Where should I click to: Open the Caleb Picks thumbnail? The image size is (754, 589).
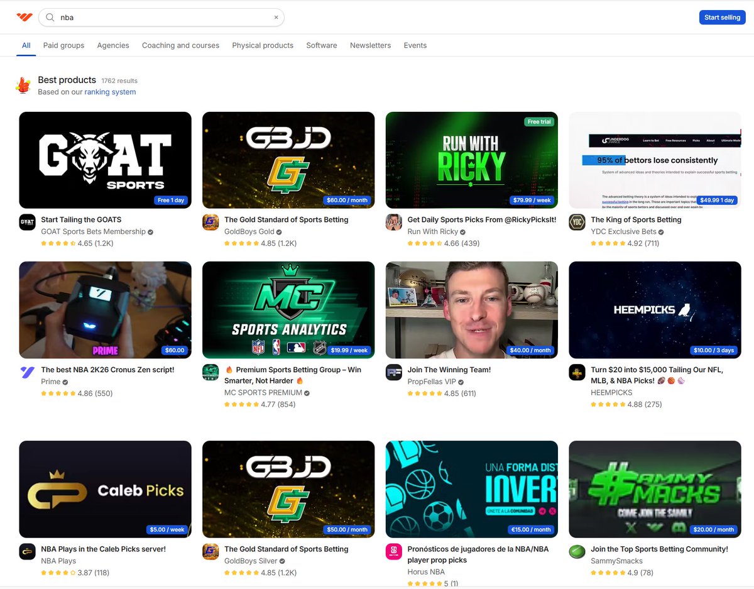tap(105, 489)
